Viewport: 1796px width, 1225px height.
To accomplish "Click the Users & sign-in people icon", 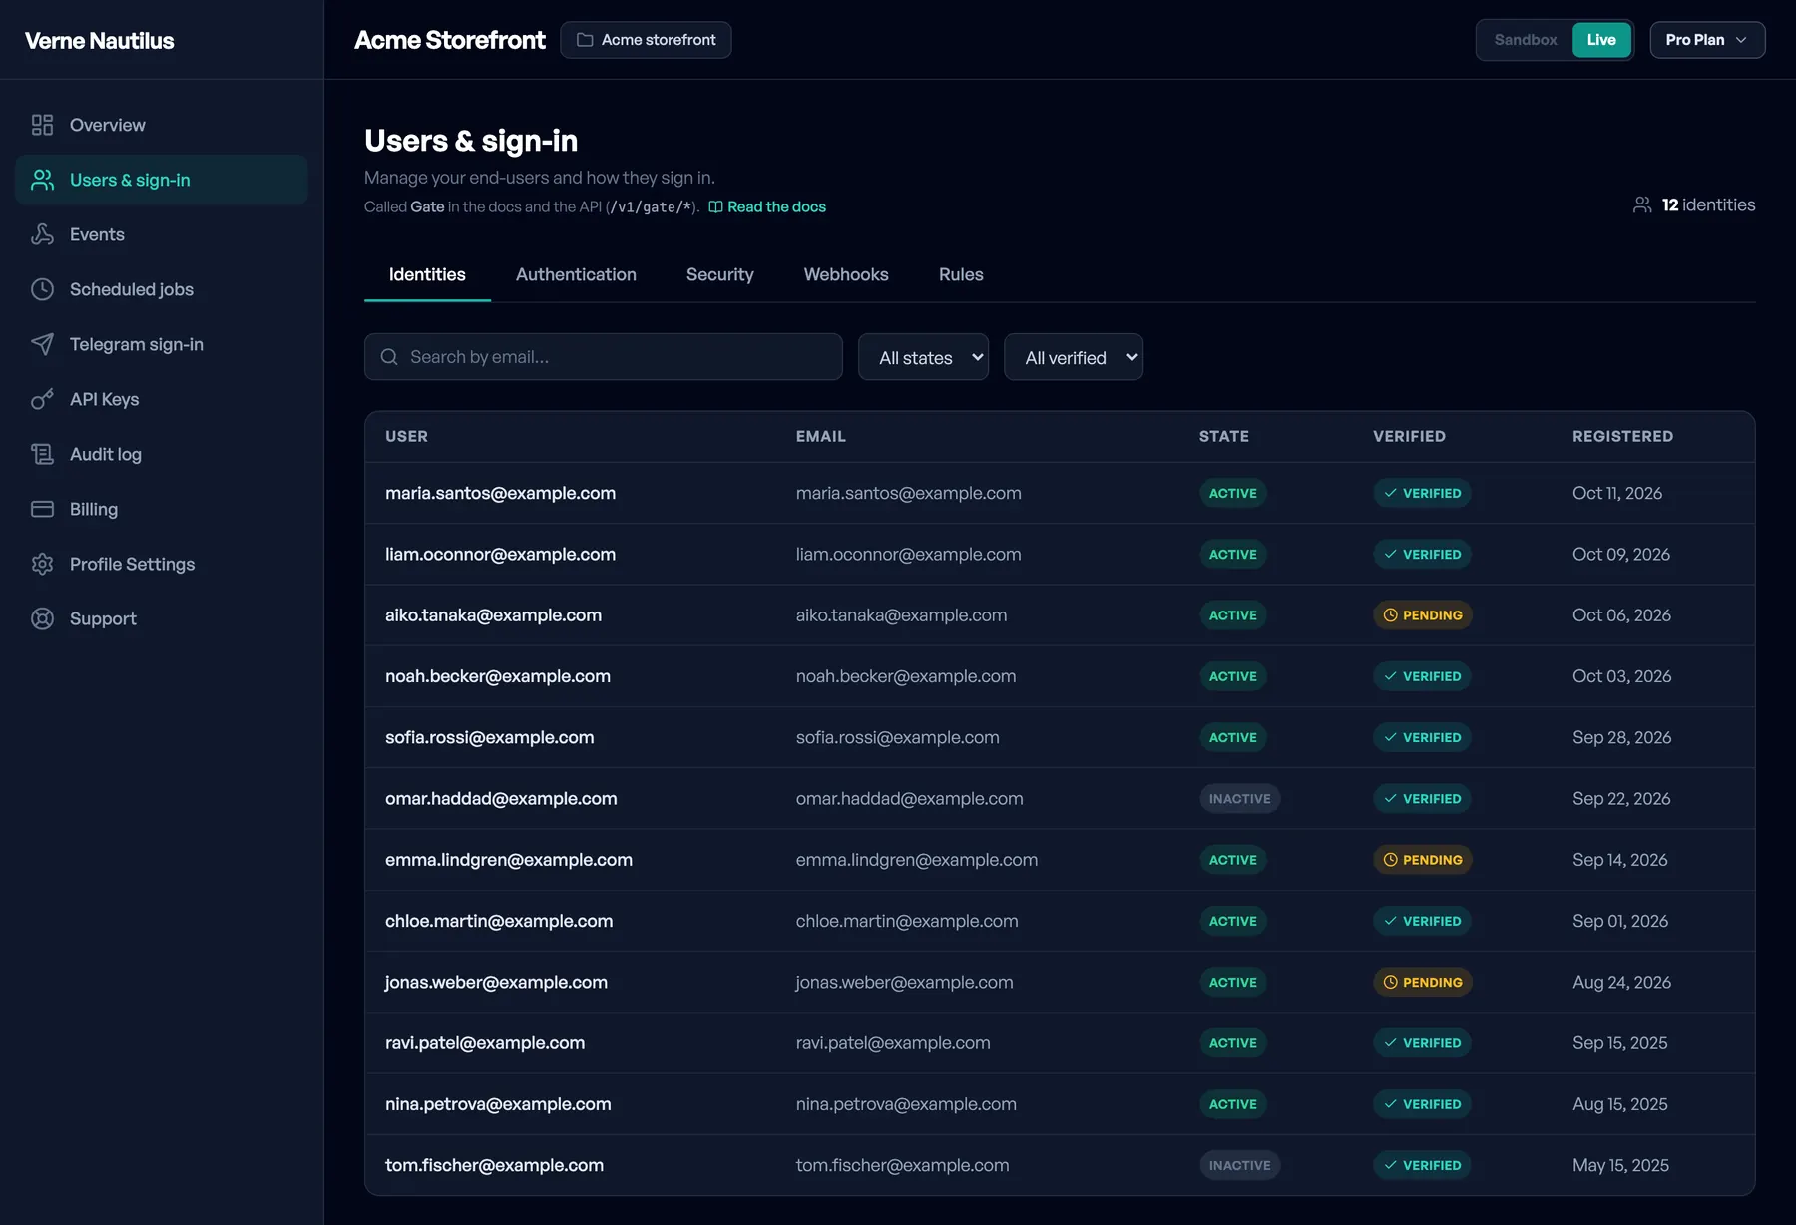I will [x=42, y=180].
